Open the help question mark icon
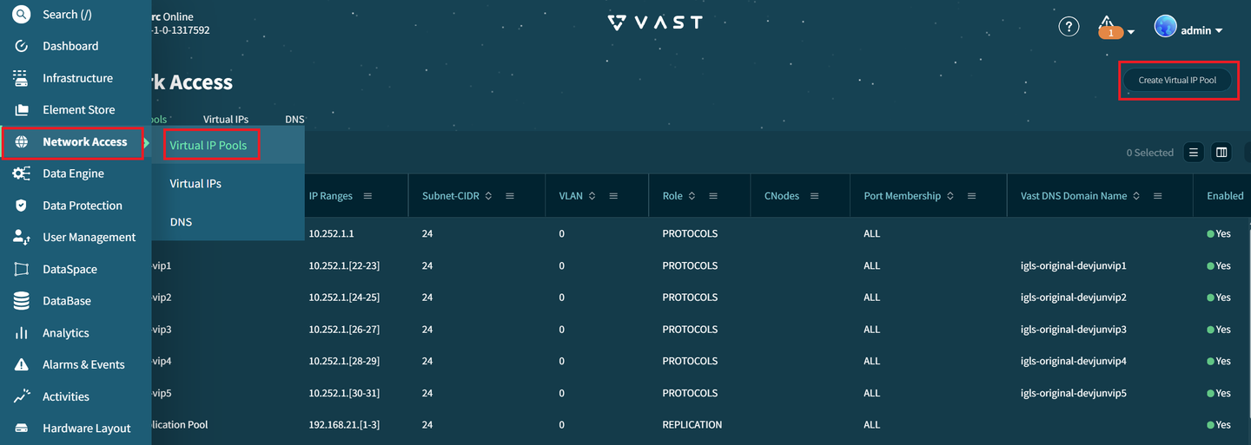The image size is (1251, 445). (1069, 27)
